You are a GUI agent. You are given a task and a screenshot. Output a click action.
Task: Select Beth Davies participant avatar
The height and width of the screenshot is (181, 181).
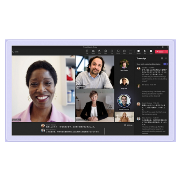[x=124, y=64]
